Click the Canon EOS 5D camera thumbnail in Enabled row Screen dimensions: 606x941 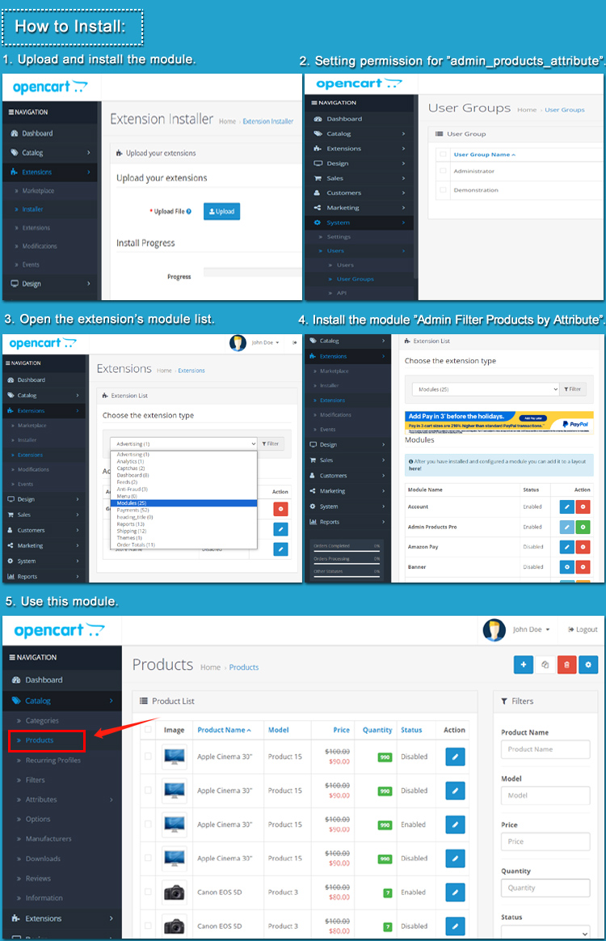(x=175, y=892)
